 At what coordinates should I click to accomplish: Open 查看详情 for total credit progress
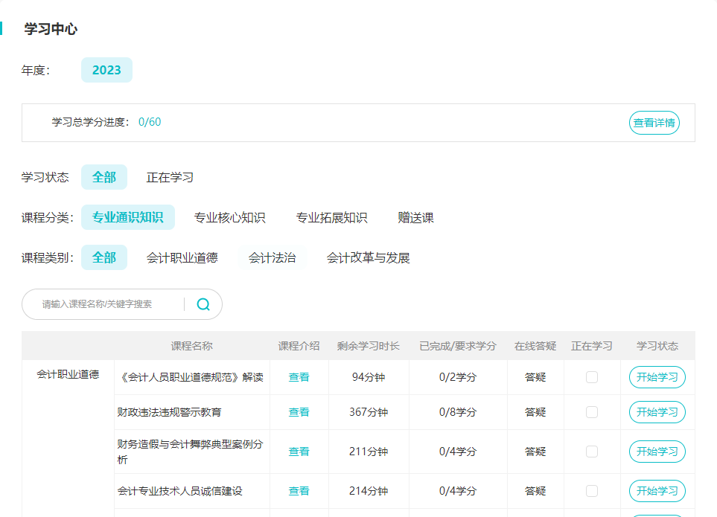pyautogui.click(x=654, y=123)
